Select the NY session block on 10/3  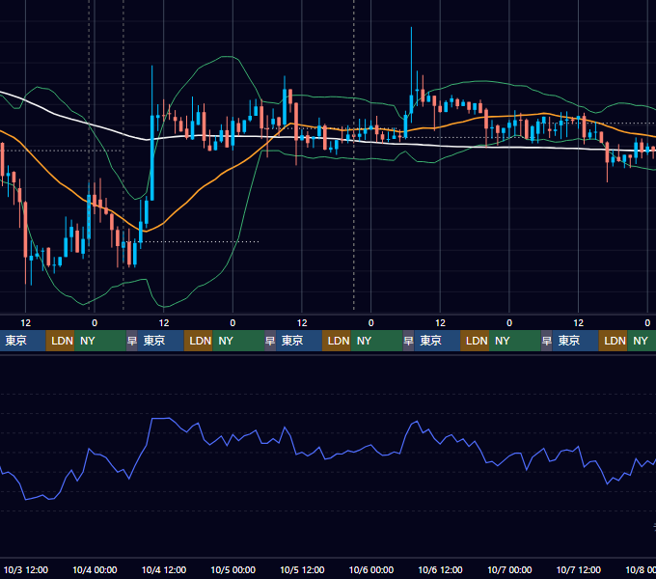tap(100, 341)
